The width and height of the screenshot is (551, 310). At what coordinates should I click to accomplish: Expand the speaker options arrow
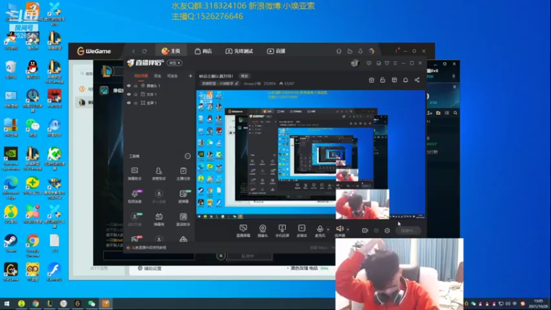point(348,230)
